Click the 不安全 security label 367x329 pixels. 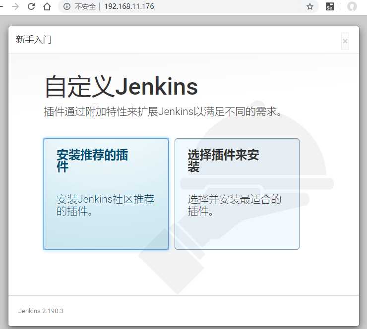(x=85, y=6)
